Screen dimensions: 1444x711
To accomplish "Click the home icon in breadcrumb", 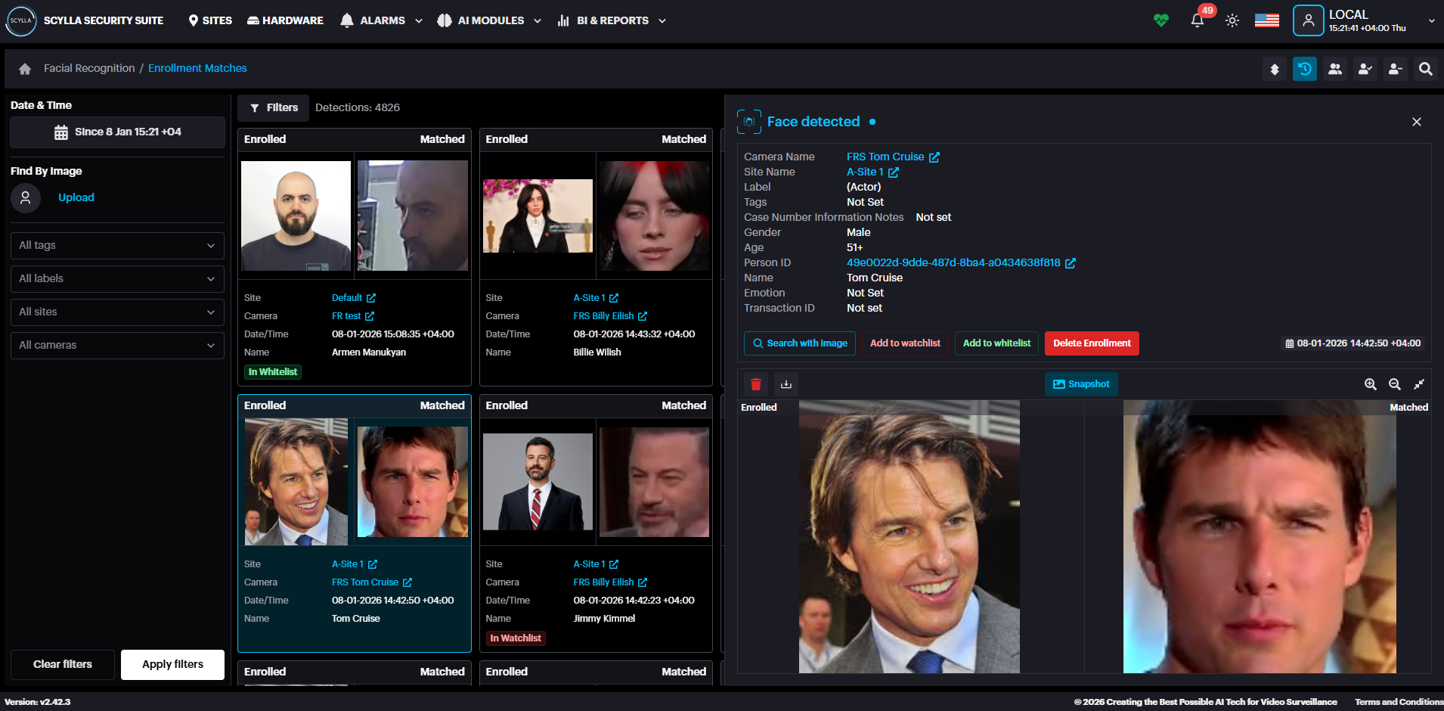I will [x=25, y=69].
